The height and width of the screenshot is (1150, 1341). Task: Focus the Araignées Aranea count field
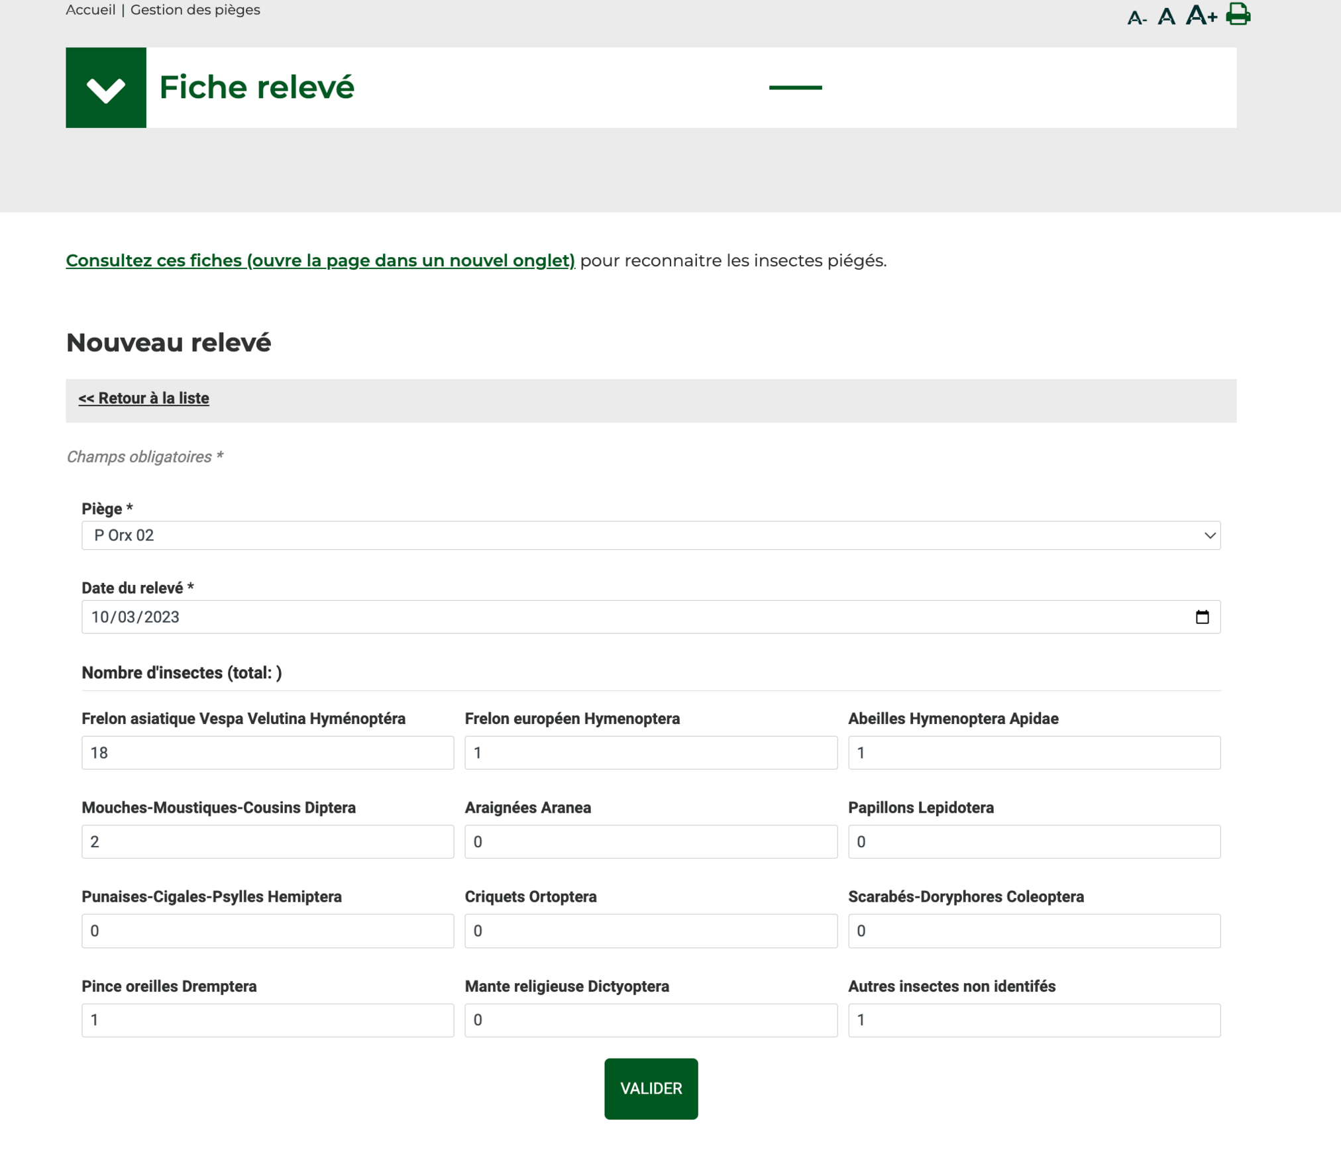(x=651, y=841)
